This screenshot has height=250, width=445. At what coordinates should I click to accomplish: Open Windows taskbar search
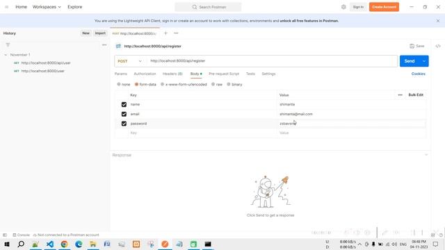(21, 244)
